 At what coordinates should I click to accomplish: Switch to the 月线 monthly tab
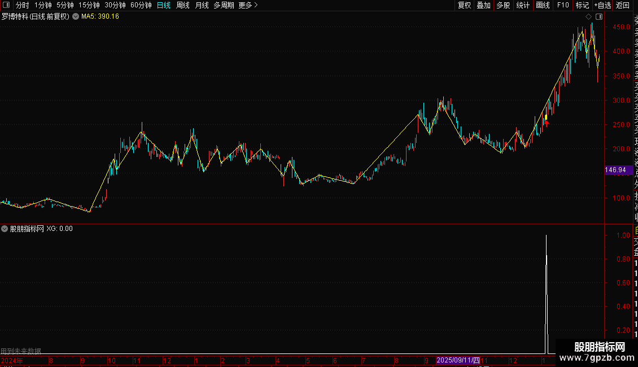pyautogui.click(x=202, y=5)
